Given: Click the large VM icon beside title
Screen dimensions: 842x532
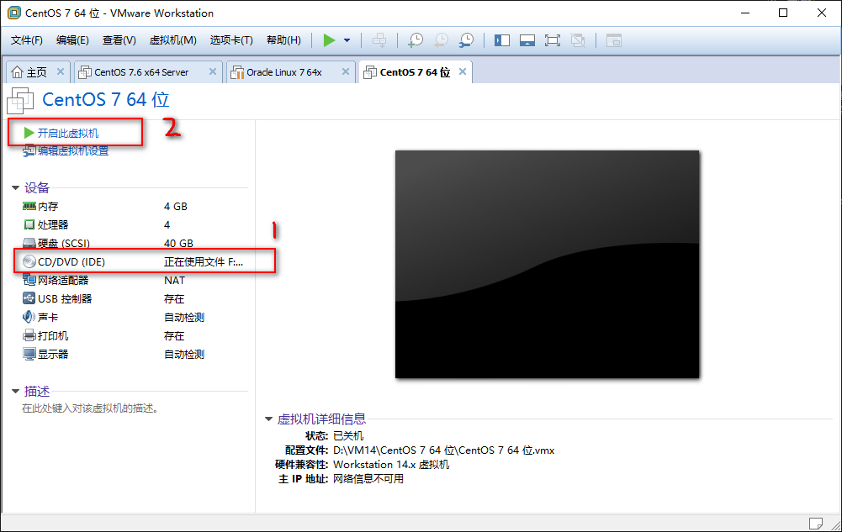Looking at the screenshot, I should [21, 100].
